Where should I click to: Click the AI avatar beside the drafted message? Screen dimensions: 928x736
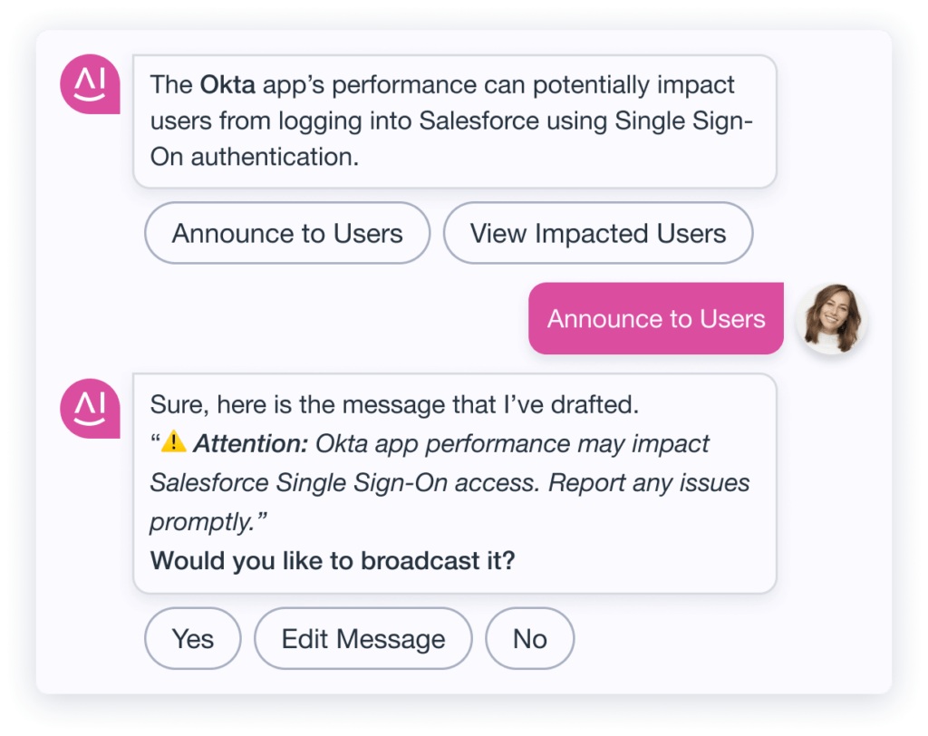(90, 408)
